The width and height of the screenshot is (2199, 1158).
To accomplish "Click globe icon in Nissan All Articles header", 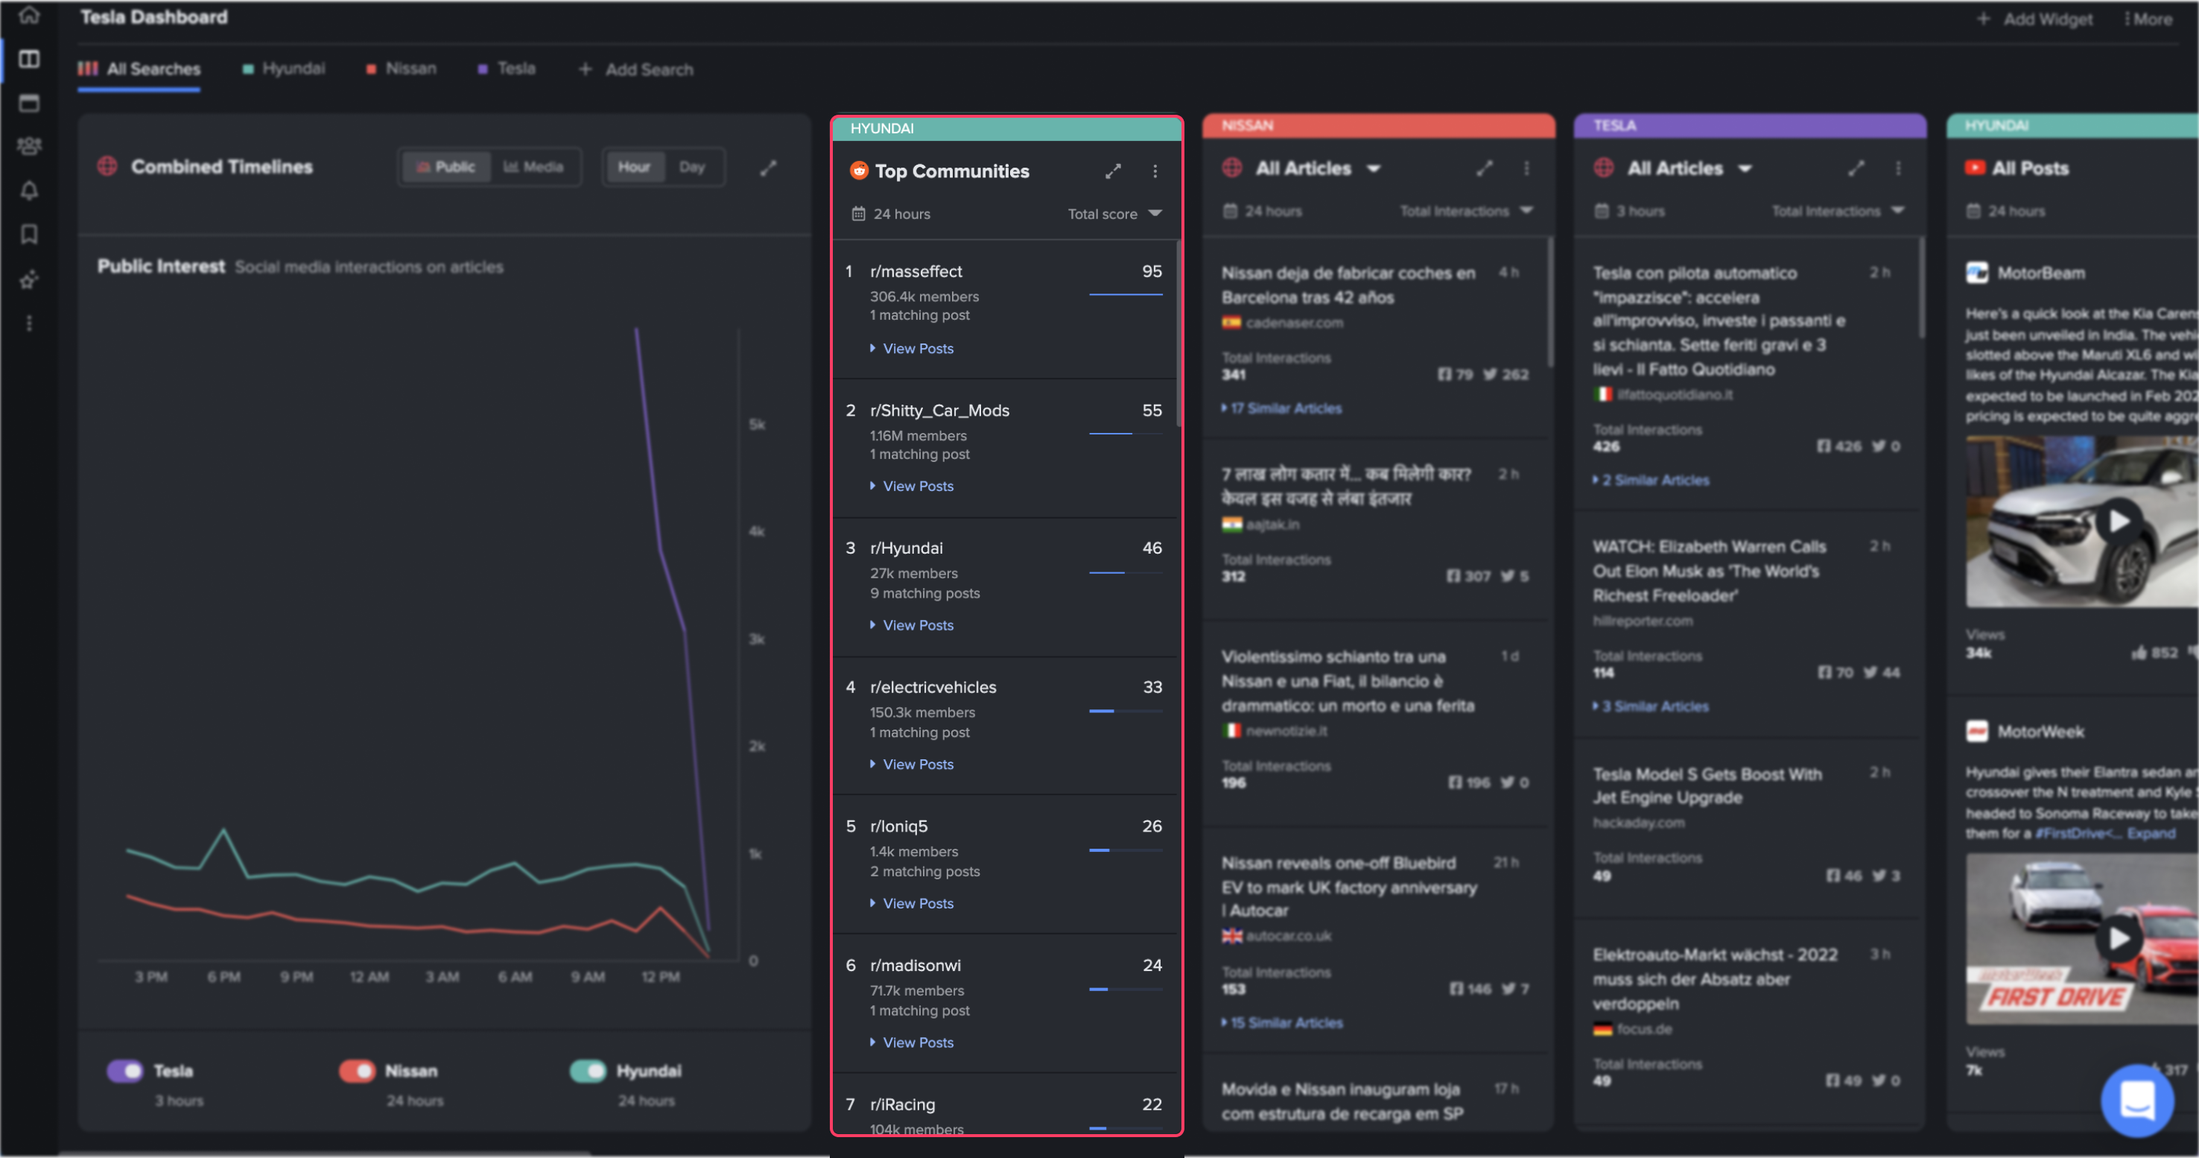I will pos(1232,168).
